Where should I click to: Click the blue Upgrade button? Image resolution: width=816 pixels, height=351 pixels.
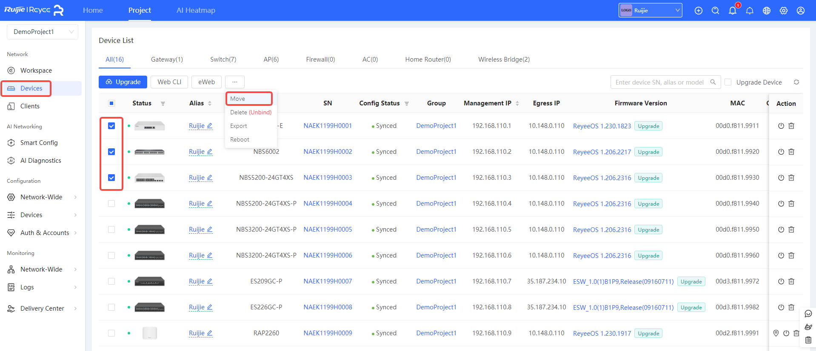(x=123, y=82)
